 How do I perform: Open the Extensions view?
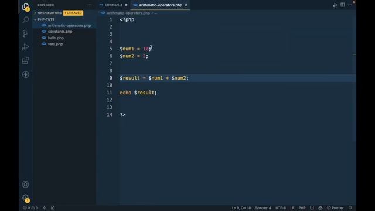pos(25,61)
